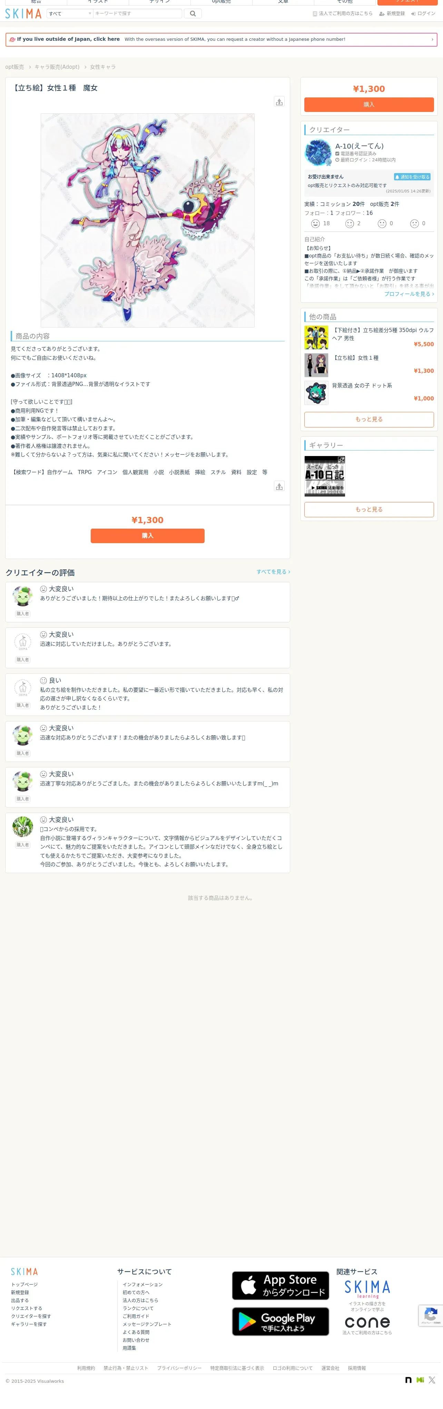Click ギャラリーを探す in the footer
The height and width of the screenshot is (1409, 443).
28,1324
